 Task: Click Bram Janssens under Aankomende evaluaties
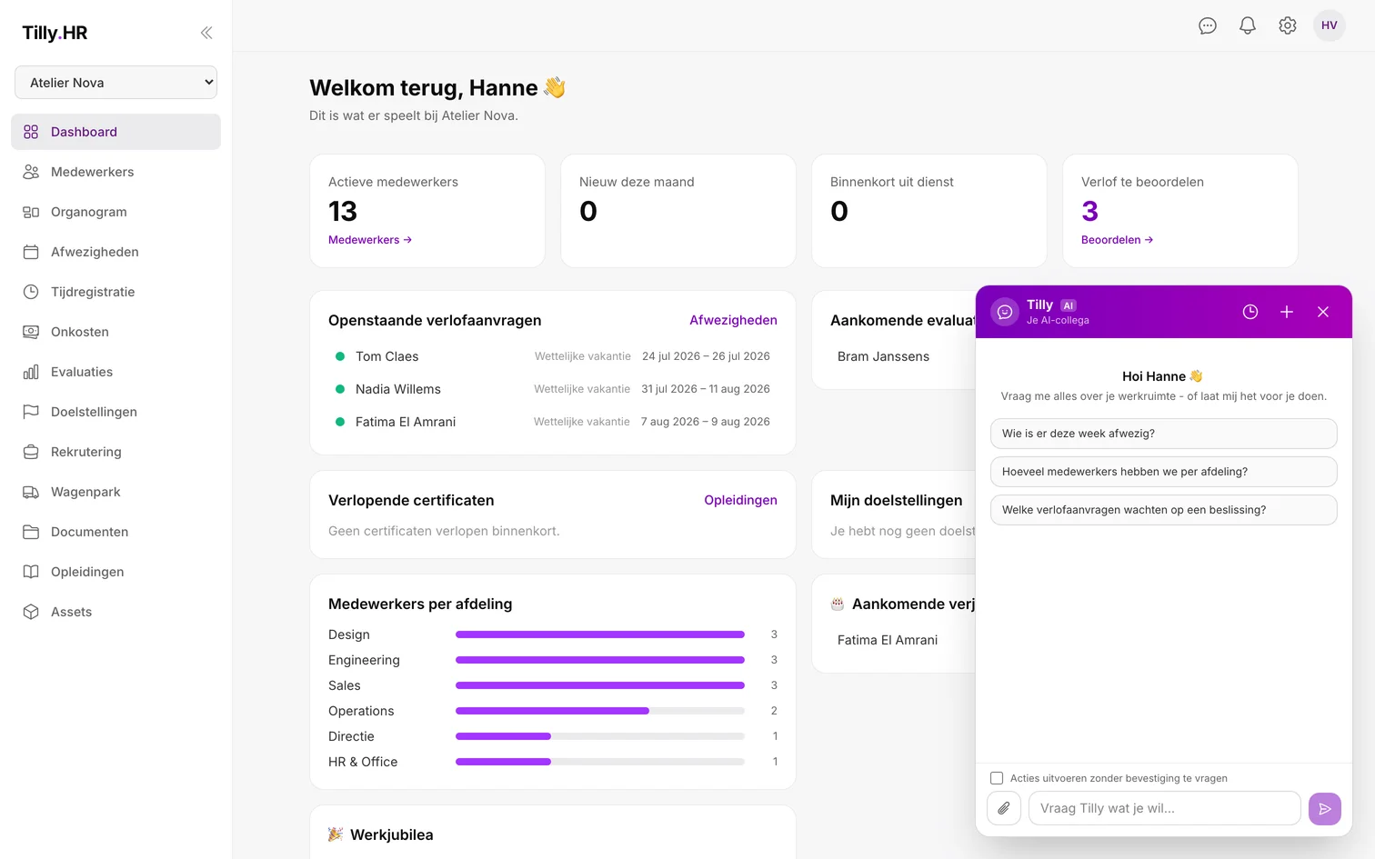click(883, 356)
